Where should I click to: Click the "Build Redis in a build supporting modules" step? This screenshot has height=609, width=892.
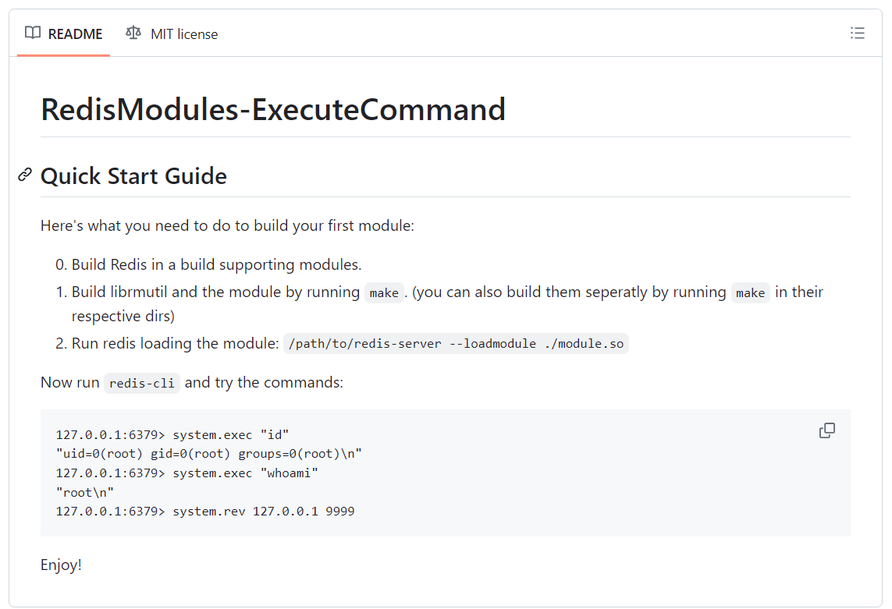pos(216,265)
